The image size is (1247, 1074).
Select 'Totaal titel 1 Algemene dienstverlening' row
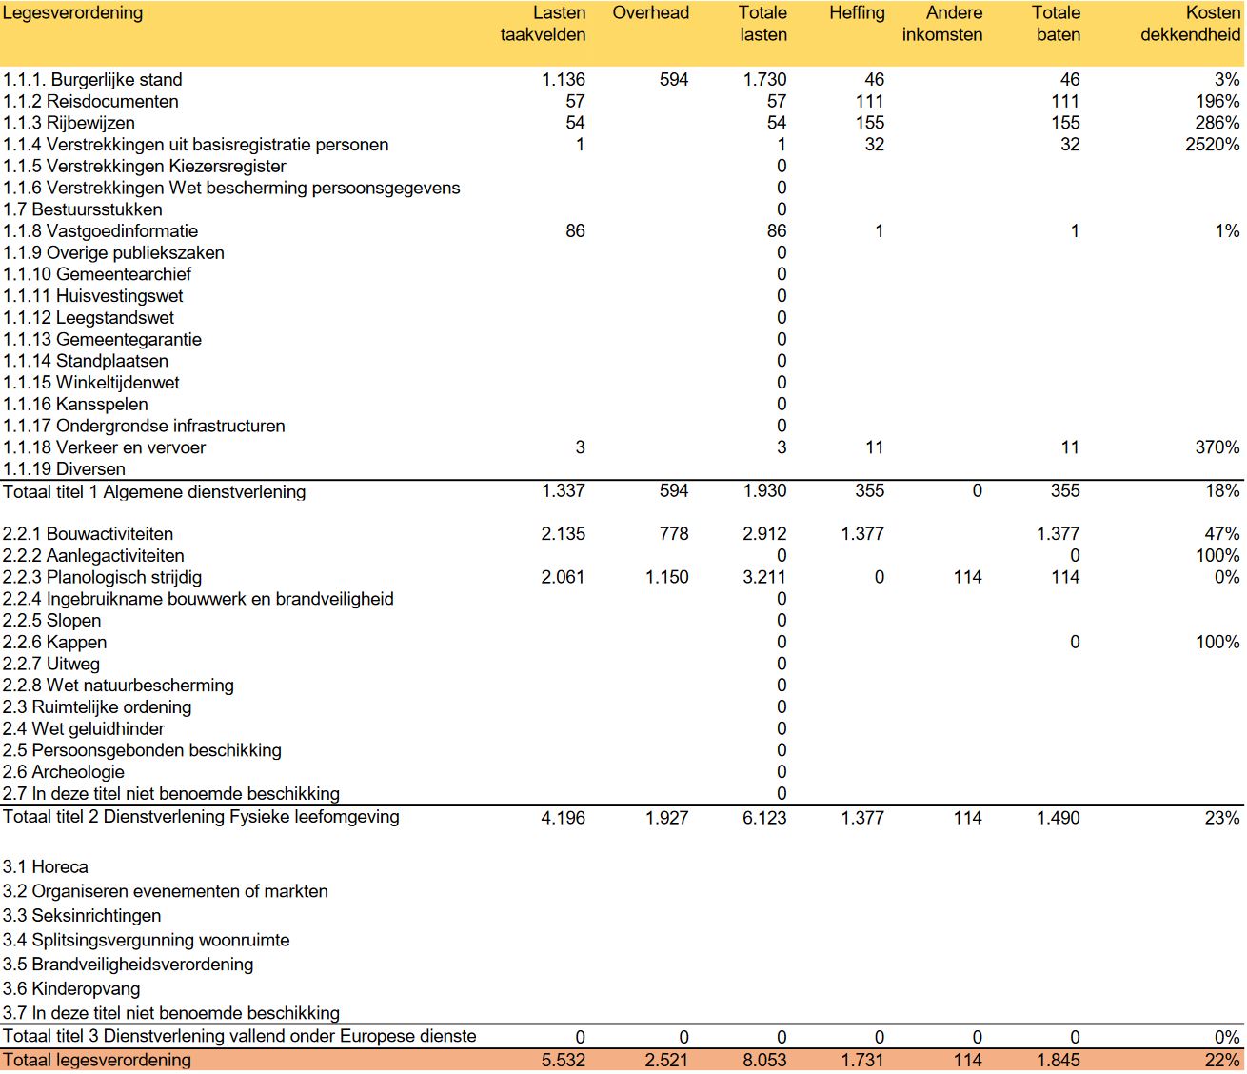click(x=623, y=491)
